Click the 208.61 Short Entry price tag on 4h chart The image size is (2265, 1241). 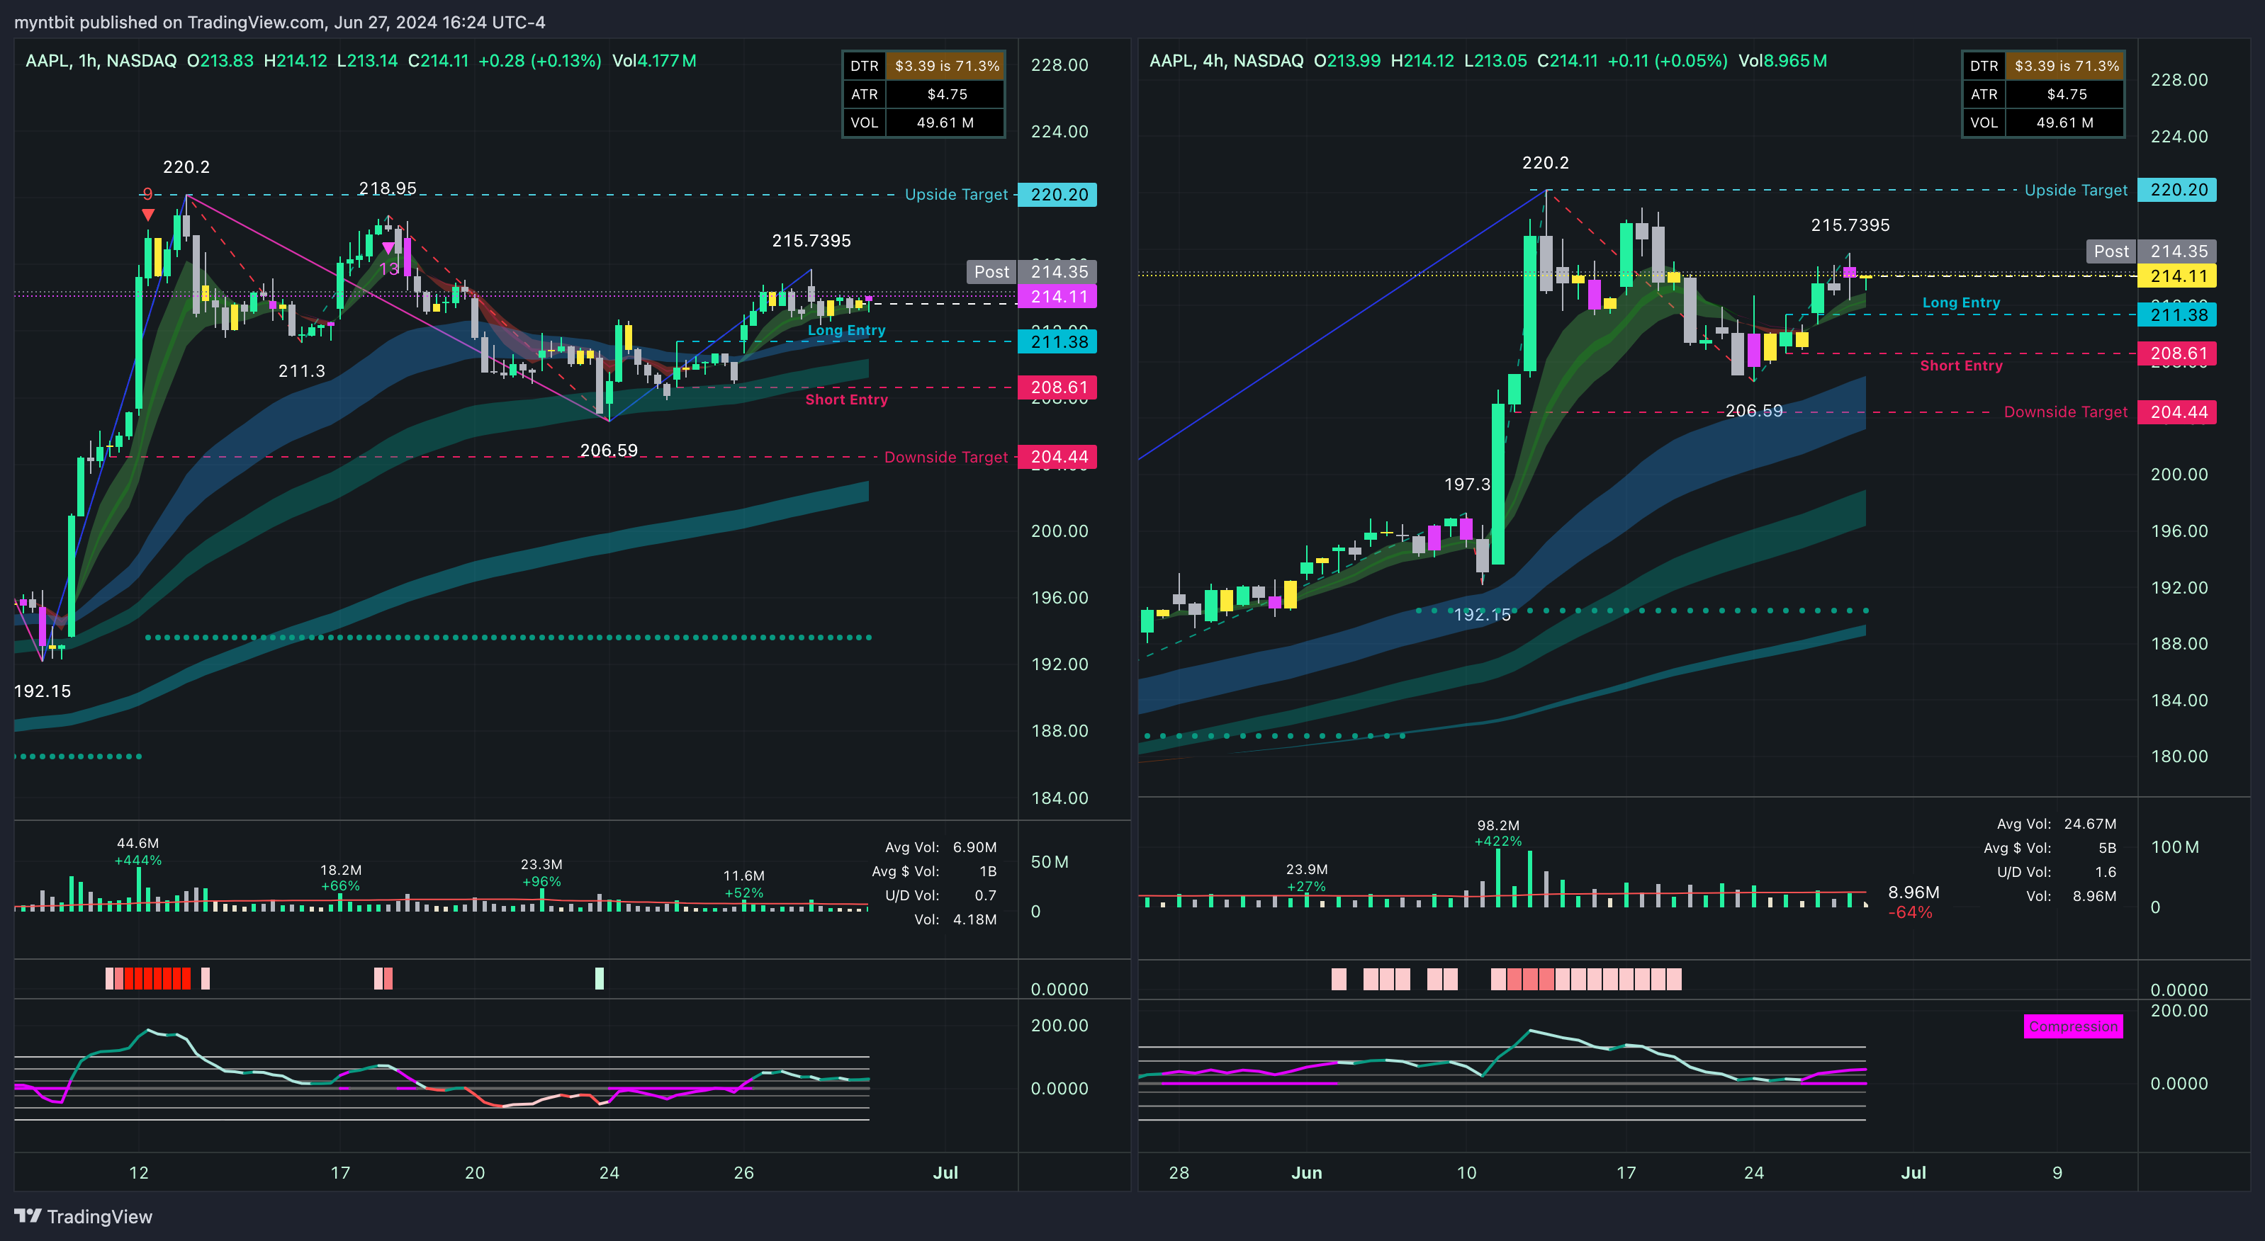[x=2177, y=353]
